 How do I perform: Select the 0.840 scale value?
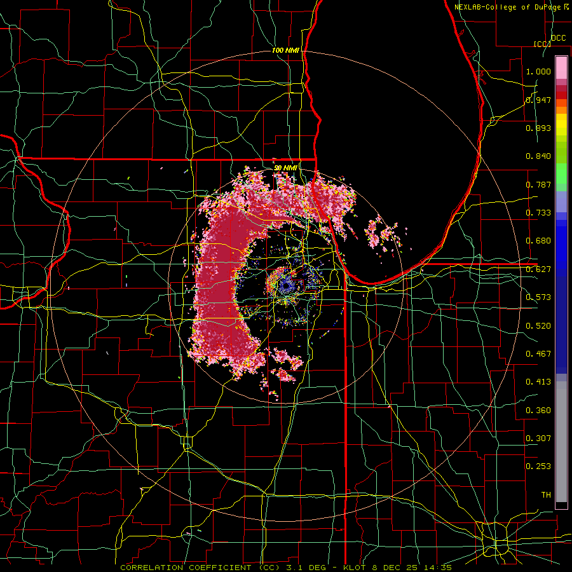[x=538, y=156]
